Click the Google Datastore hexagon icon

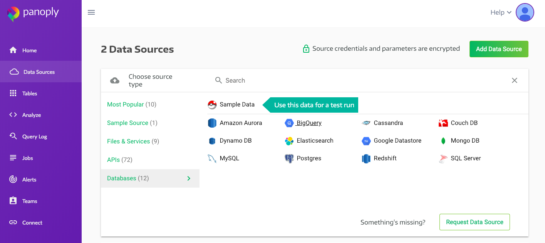[x=366, y=141]
